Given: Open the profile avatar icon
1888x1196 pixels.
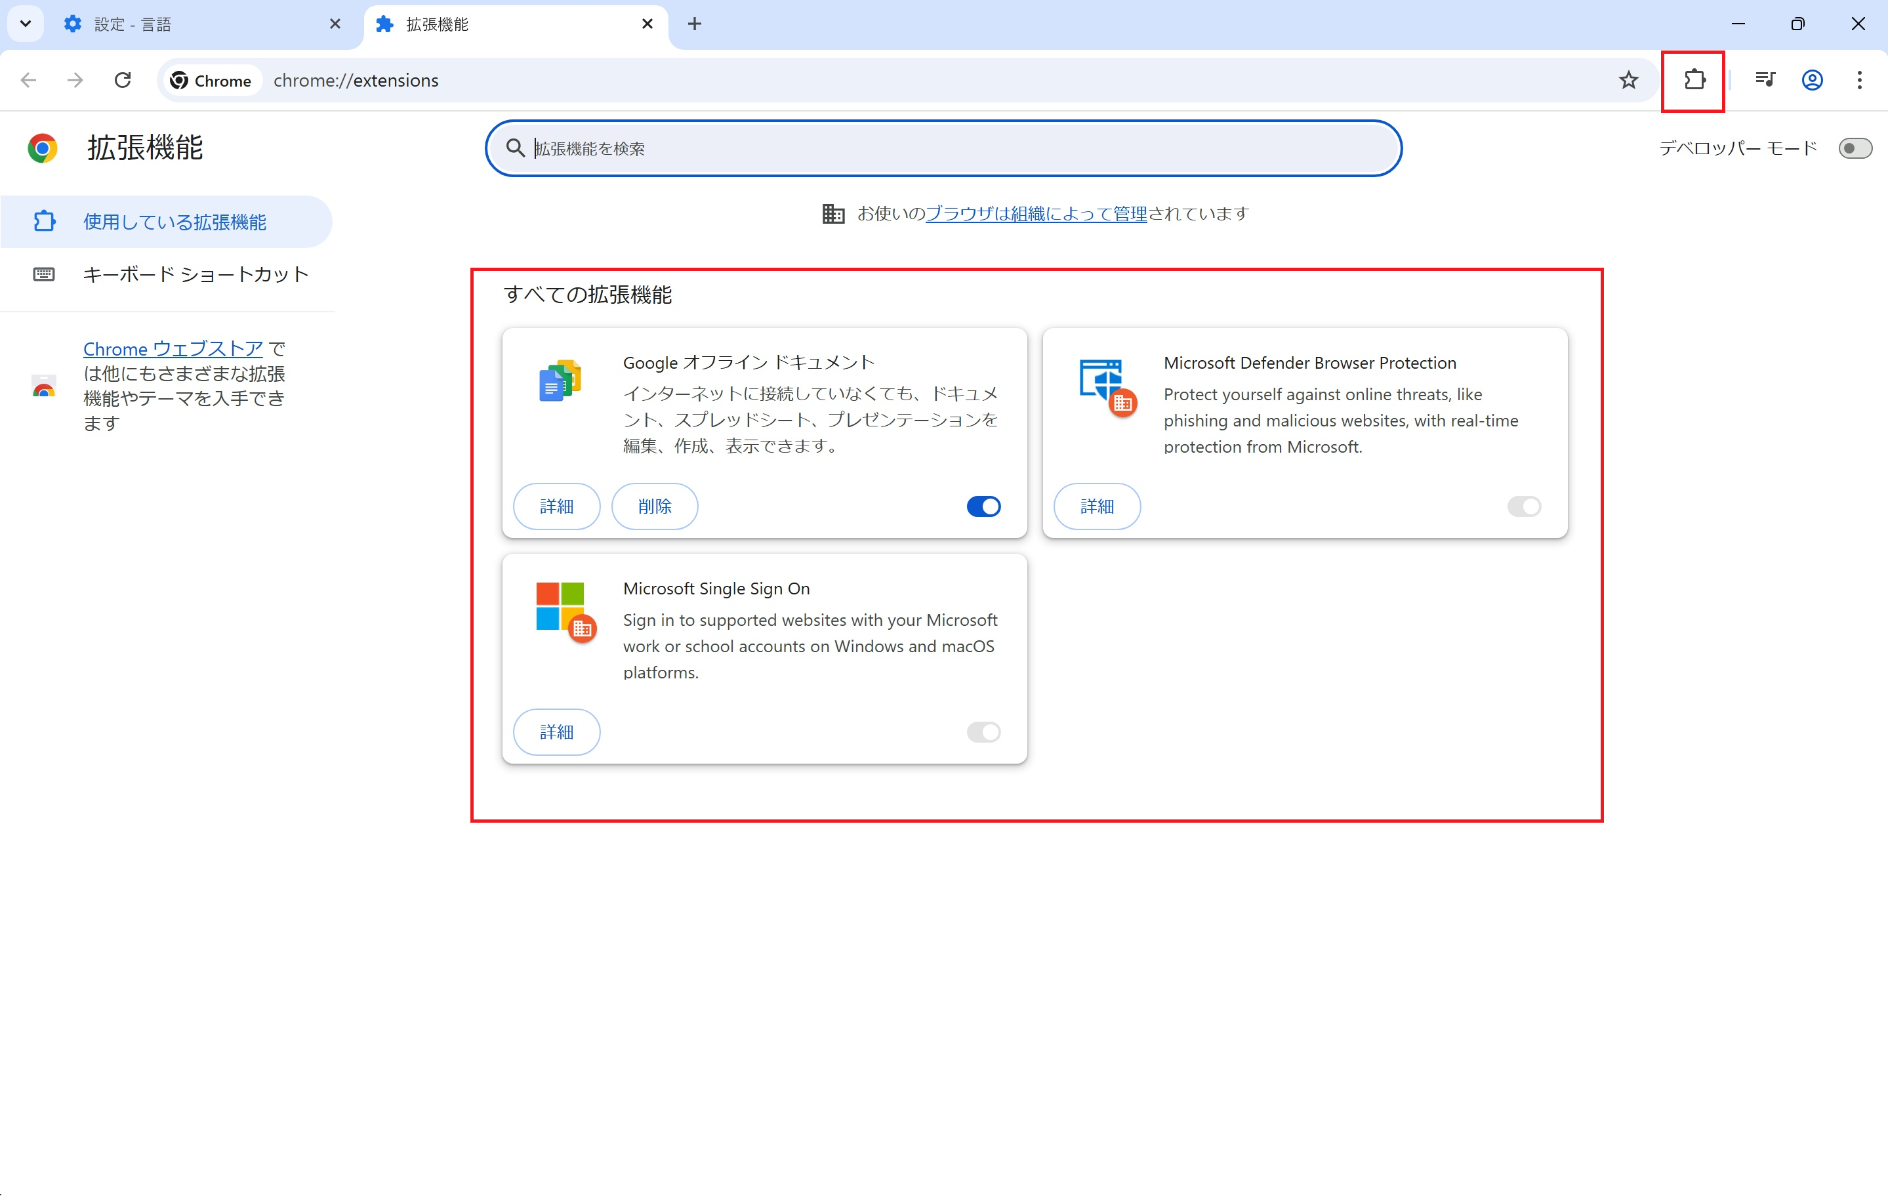Looking at the screenshot, I should pos(1812,80).
